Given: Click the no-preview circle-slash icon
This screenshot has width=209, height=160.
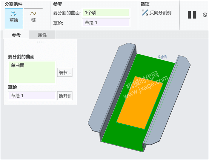Looking at the screenshot, I should [205, 15].
